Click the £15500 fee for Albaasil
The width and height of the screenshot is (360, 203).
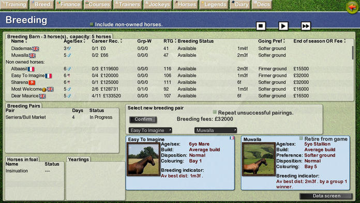(x=301, y=69)
